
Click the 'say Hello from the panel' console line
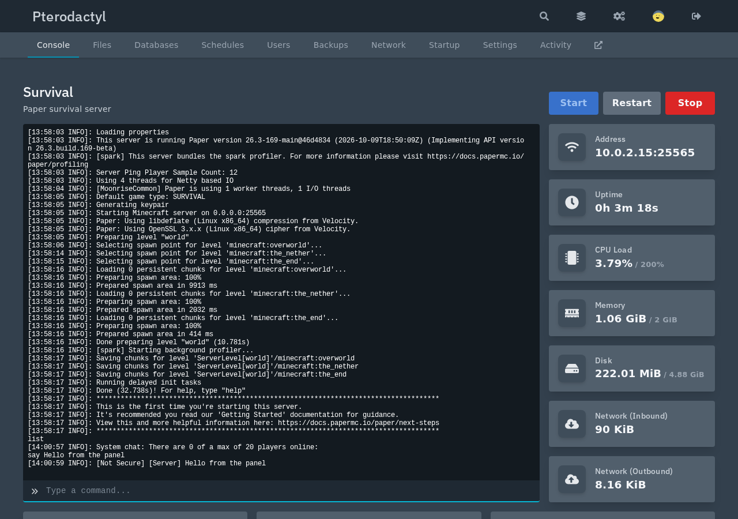[x=76, y=456]
